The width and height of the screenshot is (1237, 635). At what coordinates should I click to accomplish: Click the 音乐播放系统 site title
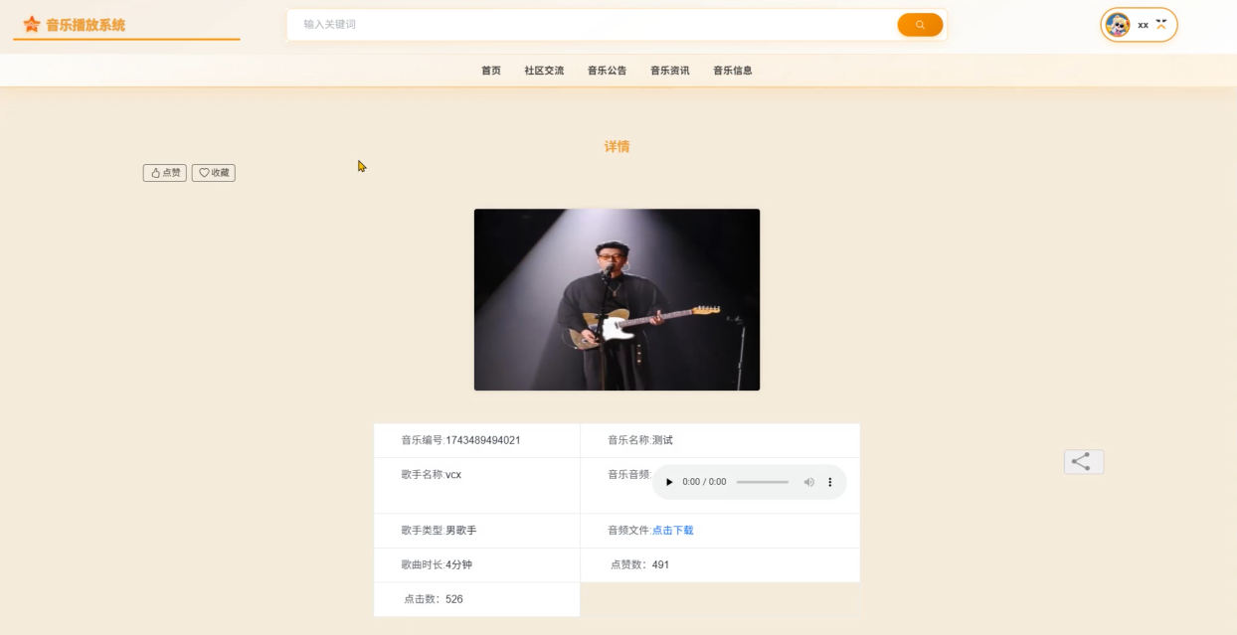(86, 25)
